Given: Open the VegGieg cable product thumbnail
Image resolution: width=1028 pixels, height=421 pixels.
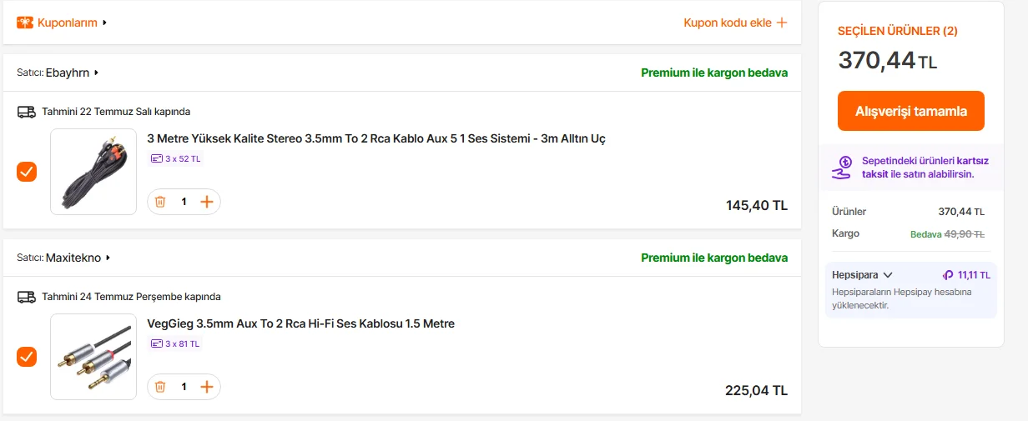Looking at the screenshot, I should 93,357.
